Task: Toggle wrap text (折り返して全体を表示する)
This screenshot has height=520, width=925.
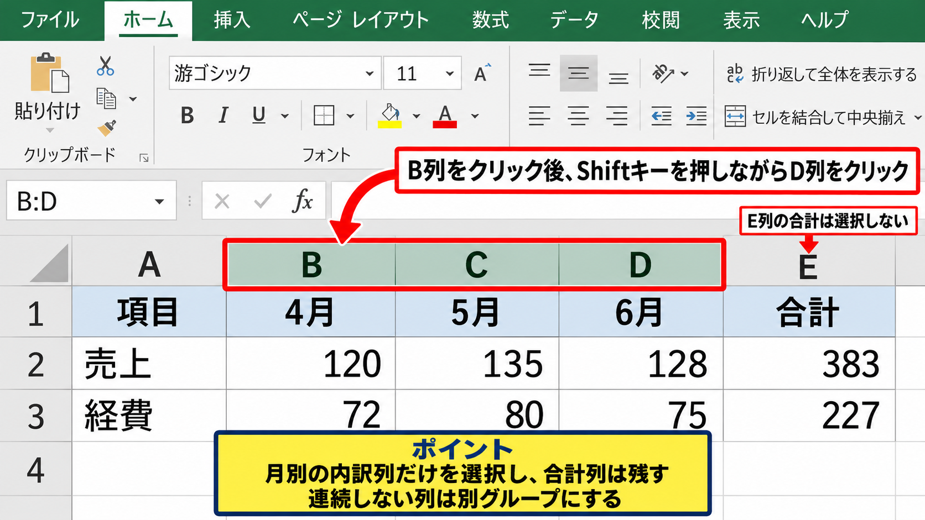Action: pyautogui.click(x=822, y=73)
